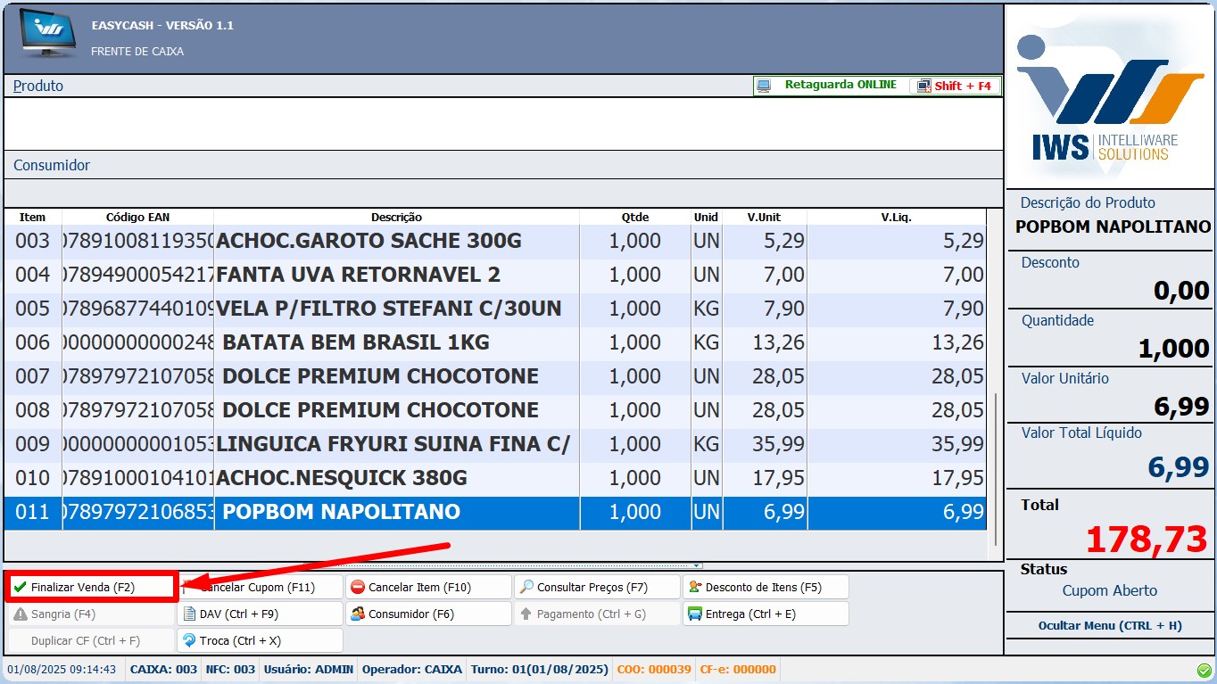The image size is (1217, 684).
Task: Click the green check status icon in status bar
Action: 1204,670
